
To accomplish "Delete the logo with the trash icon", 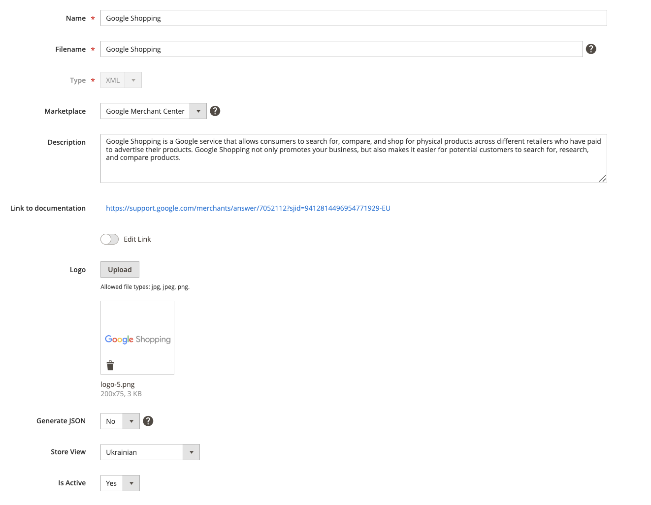I will [x=110, y=365].
